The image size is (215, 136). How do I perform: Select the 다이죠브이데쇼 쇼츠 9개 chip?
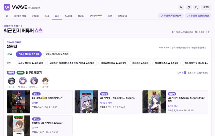tap(113, 63)
